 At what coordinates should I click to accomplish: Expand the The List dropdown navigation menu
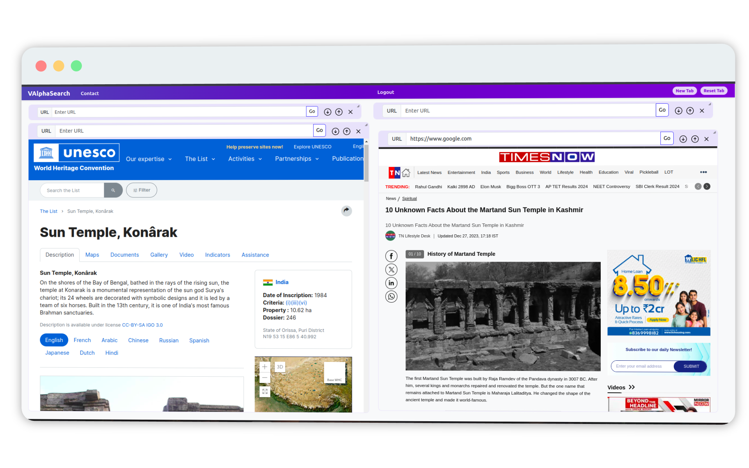tap(199, 158)
